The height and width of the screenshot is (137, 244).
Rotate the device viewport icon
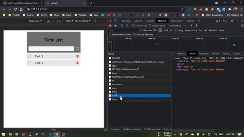(95, 21)
